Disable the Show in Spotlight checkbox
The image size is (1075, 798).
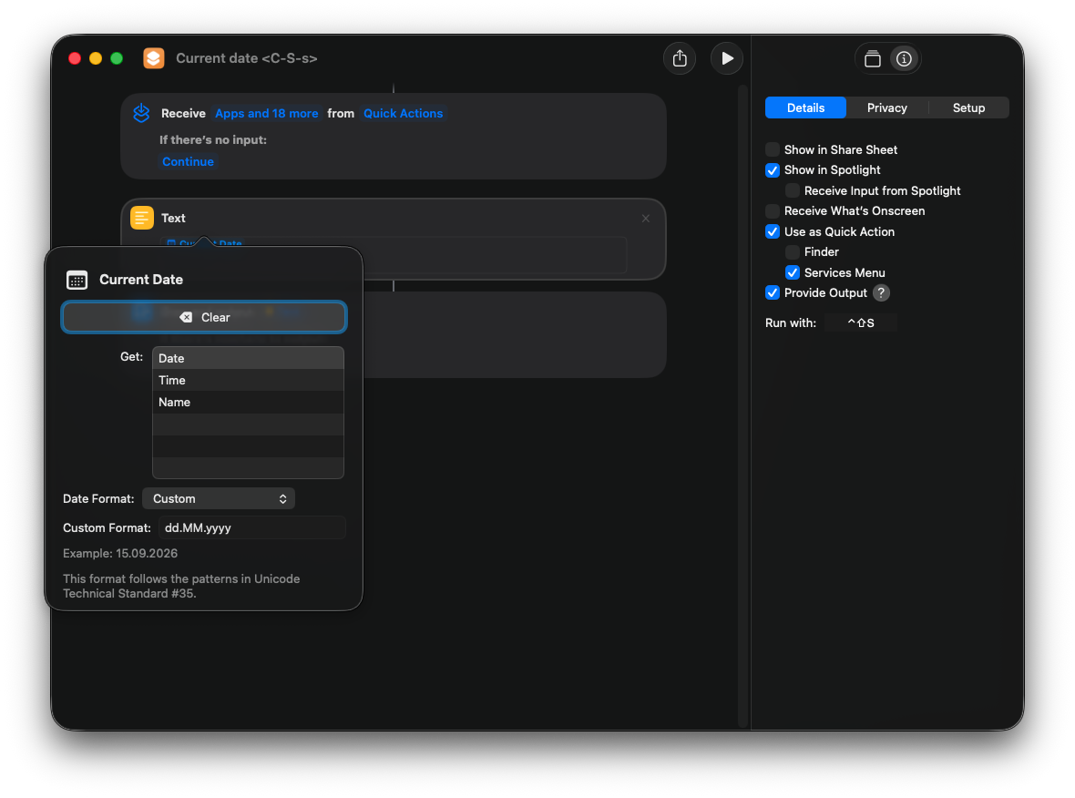773,170
